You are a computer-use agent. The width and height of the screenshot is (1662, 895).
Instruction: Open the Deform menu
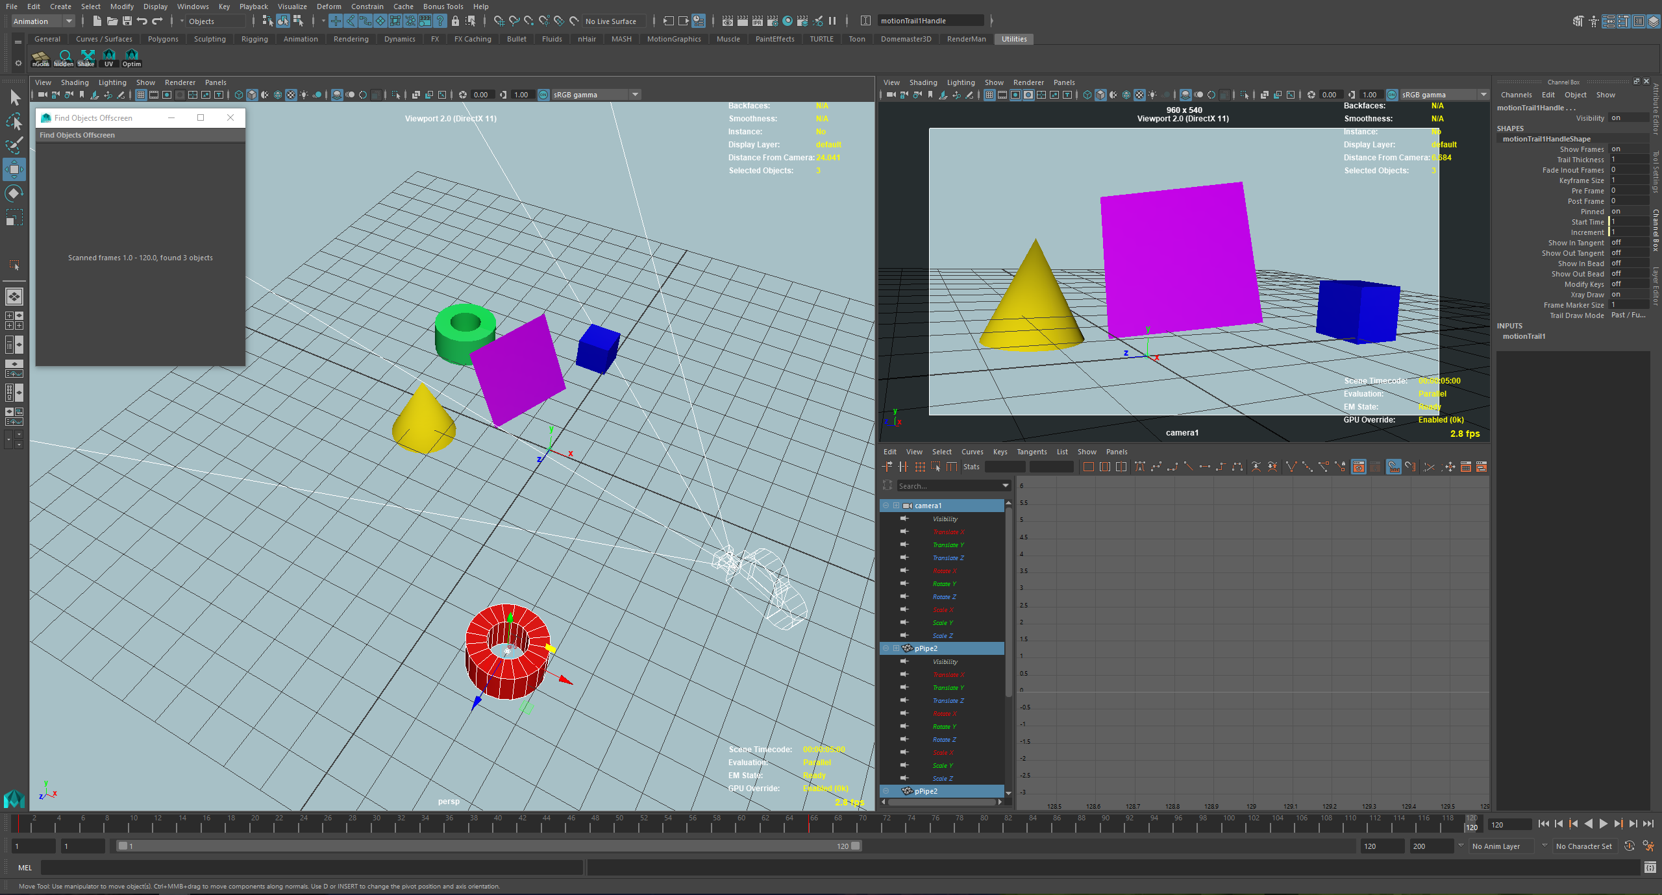click(329, 6)
